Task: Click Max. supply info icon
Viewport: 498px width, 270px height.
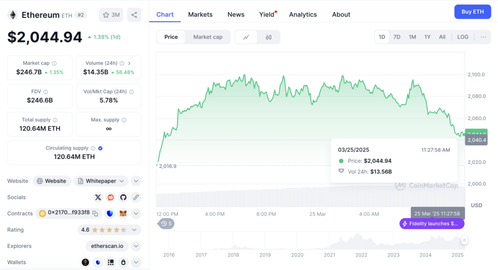Action: (x=124, y=120)
